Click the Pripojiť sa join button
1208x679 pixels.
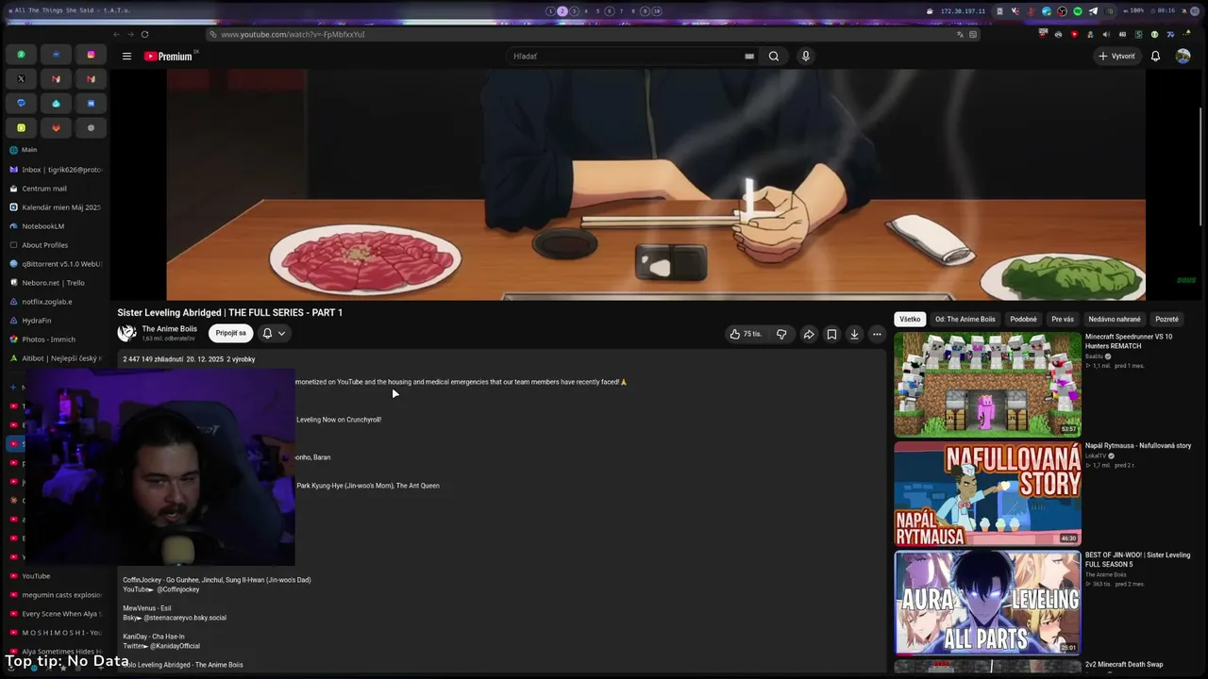(x=230, y=333)
